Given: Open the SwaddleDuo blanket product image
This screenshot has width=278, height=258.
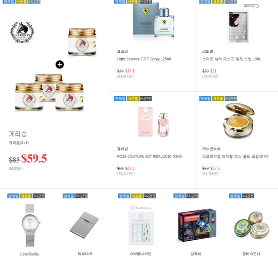Looking at the screenshot, I should [x=141, y=226].
